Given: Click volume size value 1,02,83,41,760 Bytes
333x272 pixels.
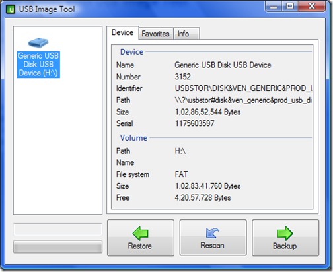Looking at the screenshot, I should 207,186.
